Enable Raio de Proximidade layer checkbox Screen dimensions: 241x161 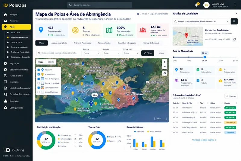pyautogui.click(x=39, y=83)
